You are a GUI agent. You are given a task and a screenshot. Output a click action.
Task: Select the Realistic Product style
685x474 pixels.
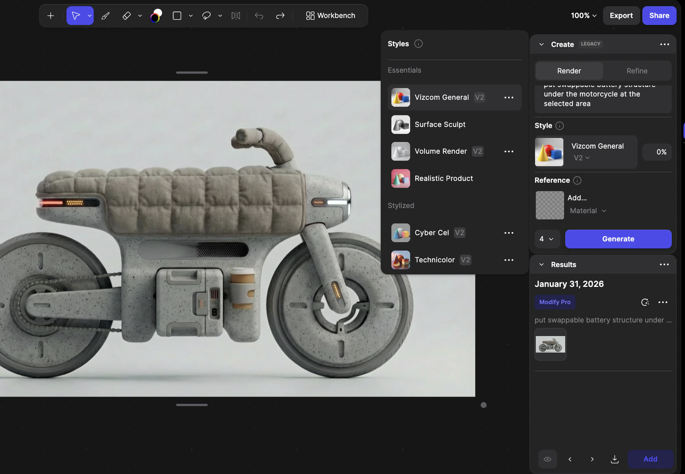(x=444, y=178)
